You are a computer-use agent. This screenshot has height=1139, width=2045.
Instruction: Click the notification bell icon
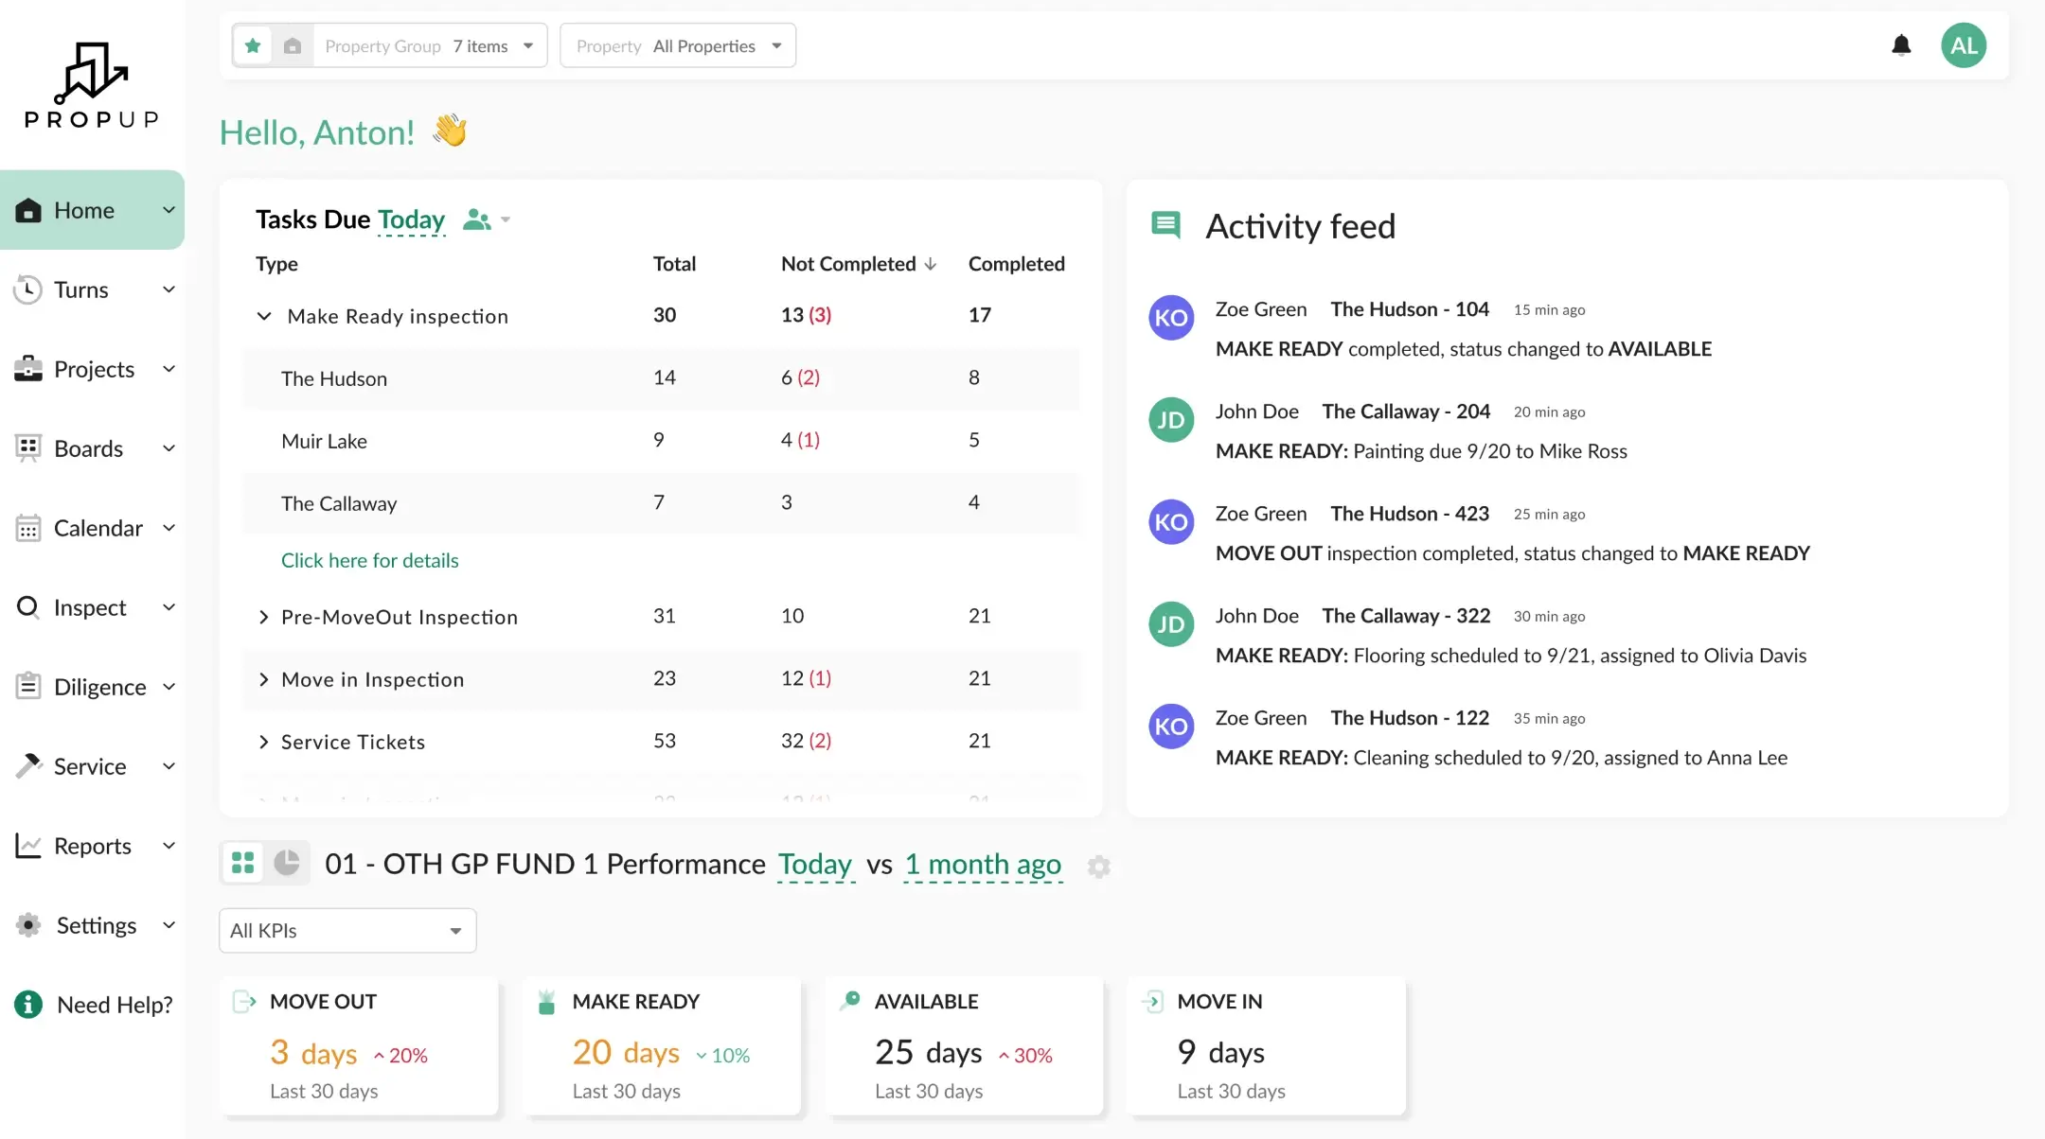[1901, 45]
